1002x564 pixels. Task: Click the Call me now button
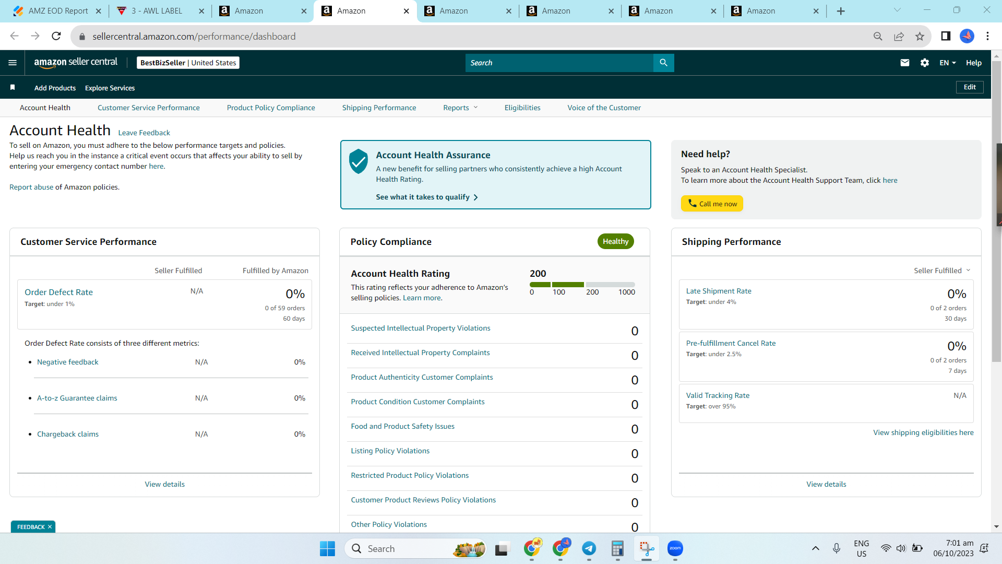712,204
